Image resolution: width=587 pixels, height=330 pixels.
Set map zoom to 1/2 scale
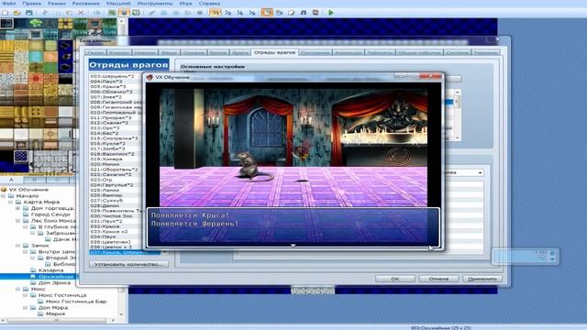(x=228, y=12)
